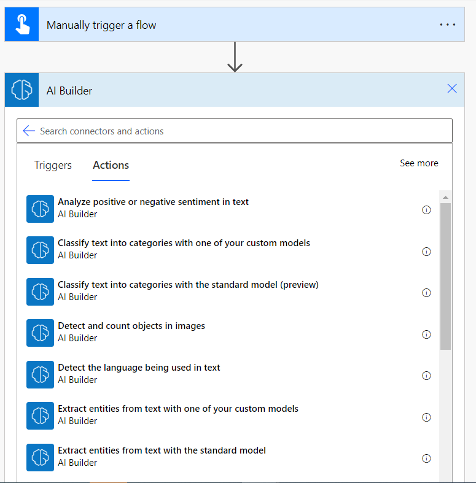Click icon for Detect and count objects
The image size is (476, 483).
[40, 333]
